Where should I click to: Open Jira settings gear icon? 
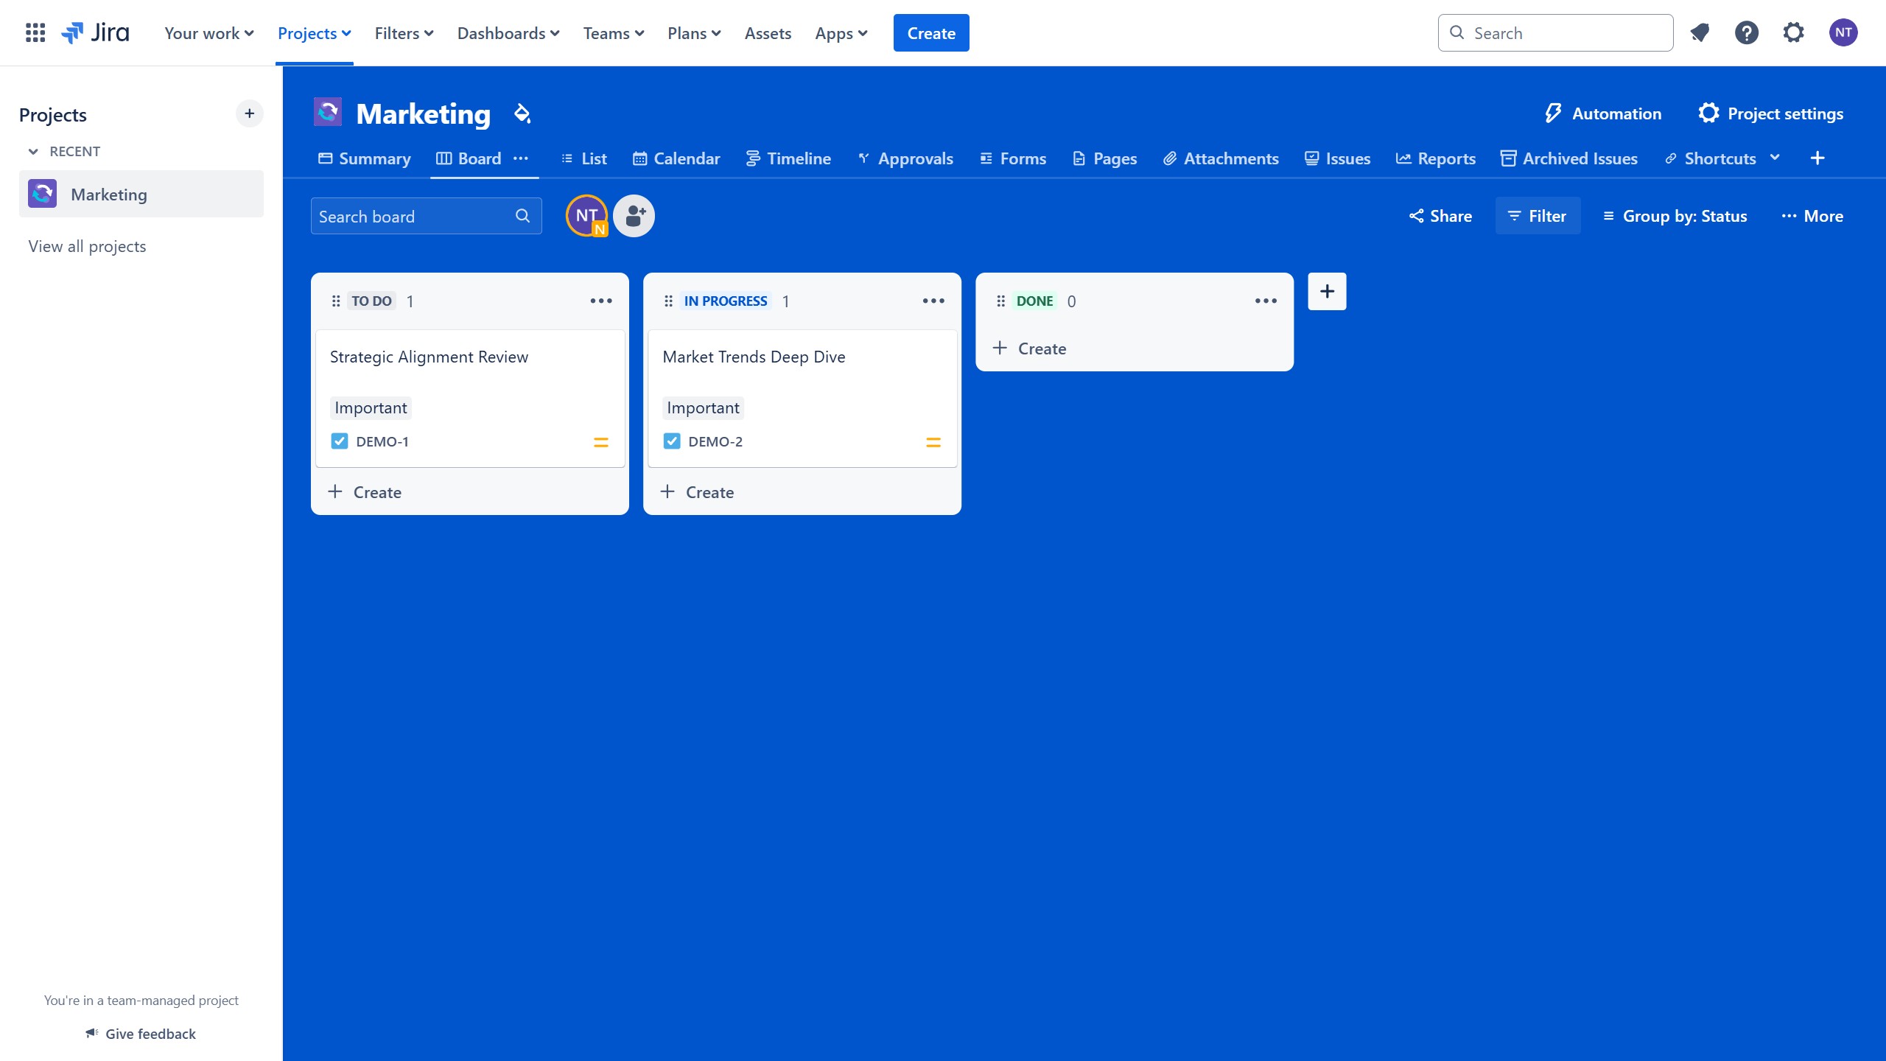pos(1794,32)
